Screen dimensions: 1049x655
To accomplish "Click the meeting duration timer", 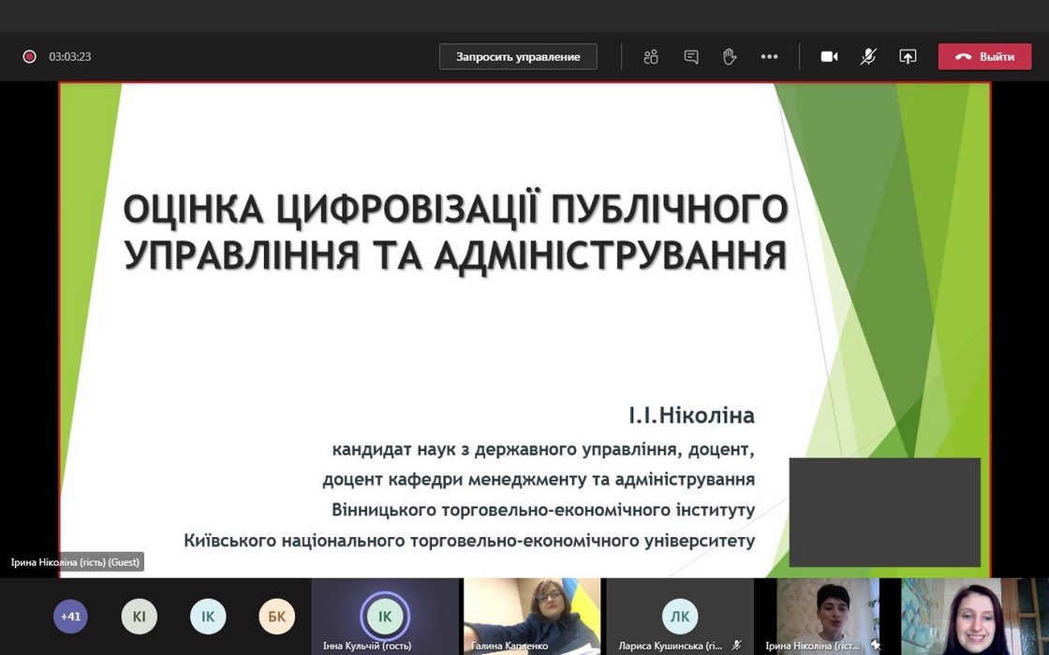I will tap(70, 57).
